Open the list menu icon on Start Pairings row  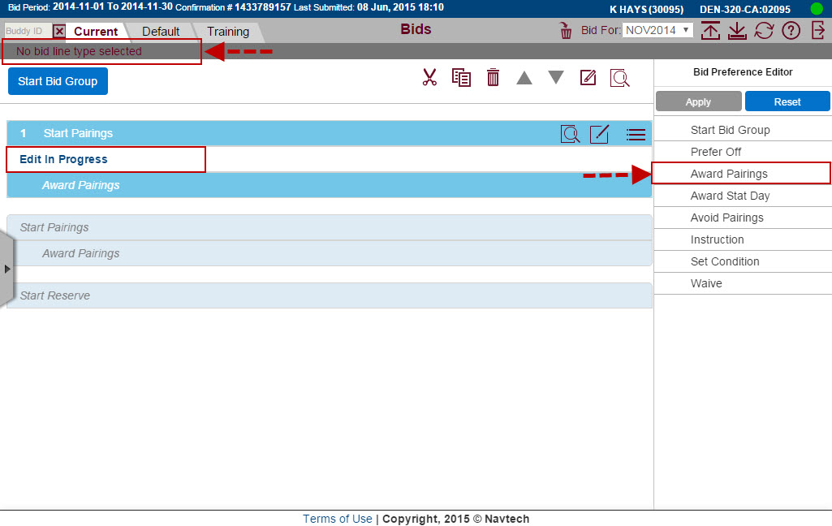636,134
